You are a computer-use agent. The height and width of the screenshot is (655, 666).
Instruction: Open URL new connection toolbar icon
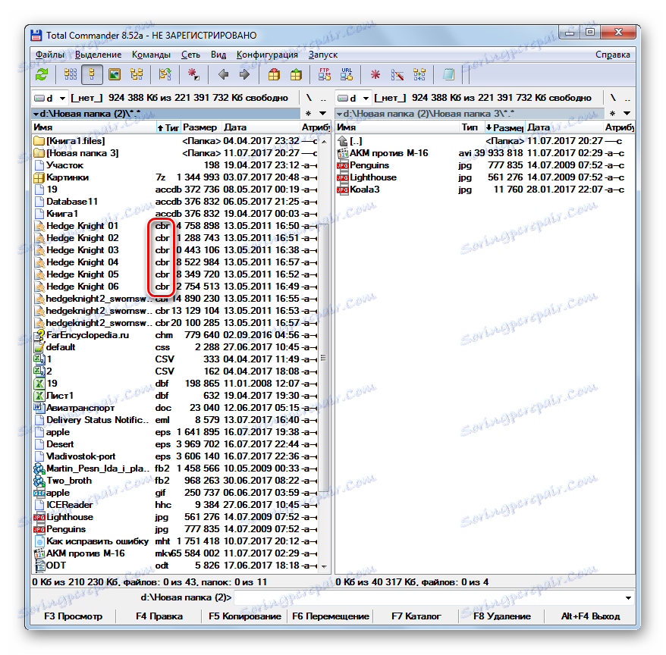[x=347, y=75]
